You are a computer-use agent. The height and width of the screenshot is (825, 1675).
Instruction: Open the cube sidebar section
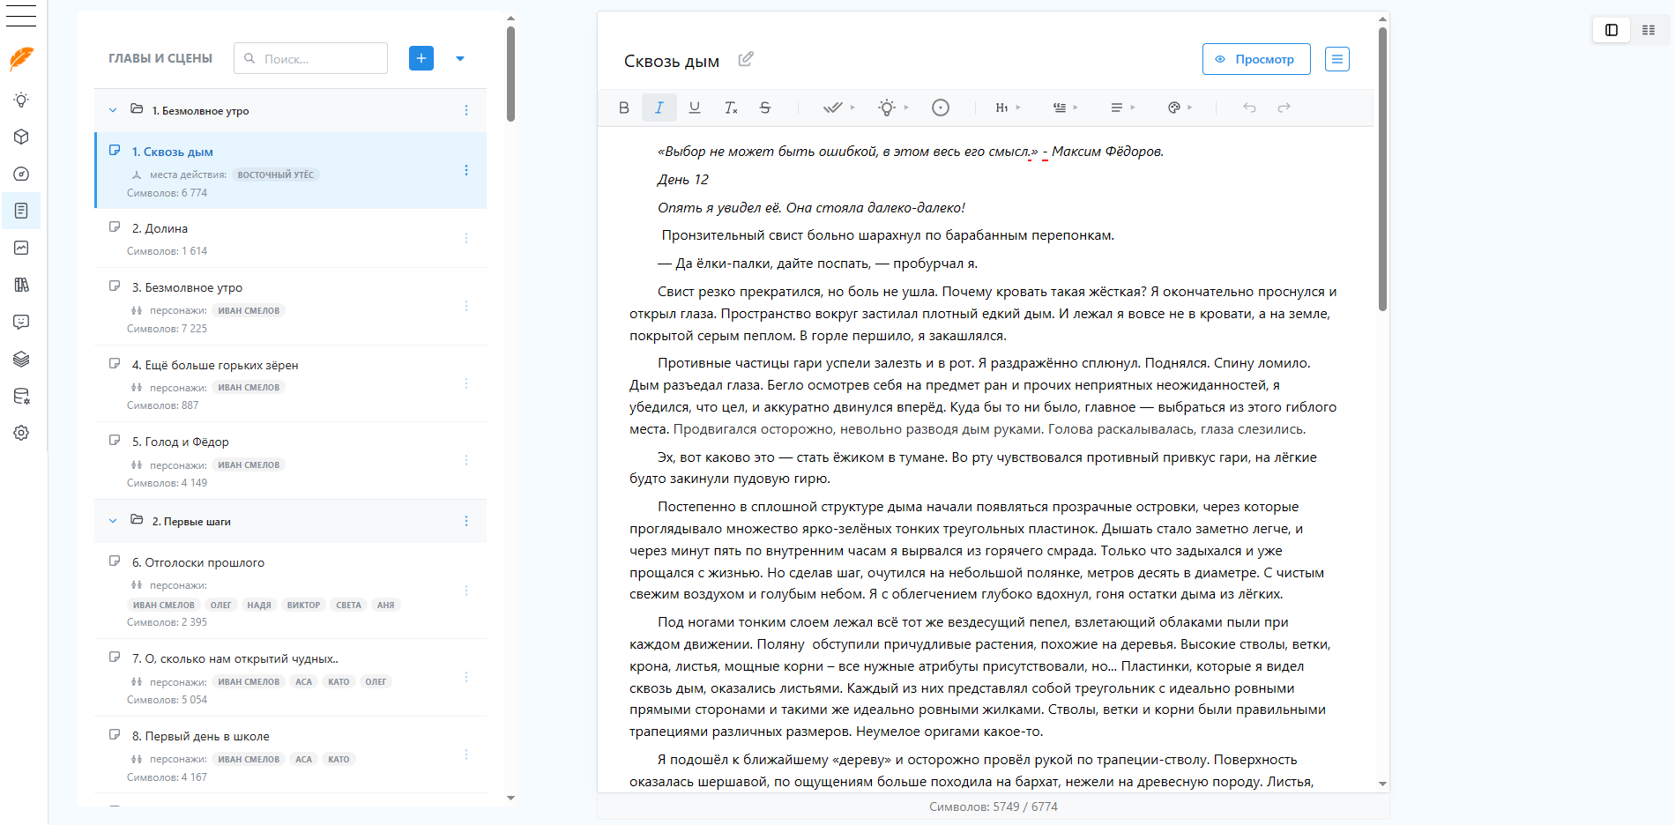[x=22, y=137]
